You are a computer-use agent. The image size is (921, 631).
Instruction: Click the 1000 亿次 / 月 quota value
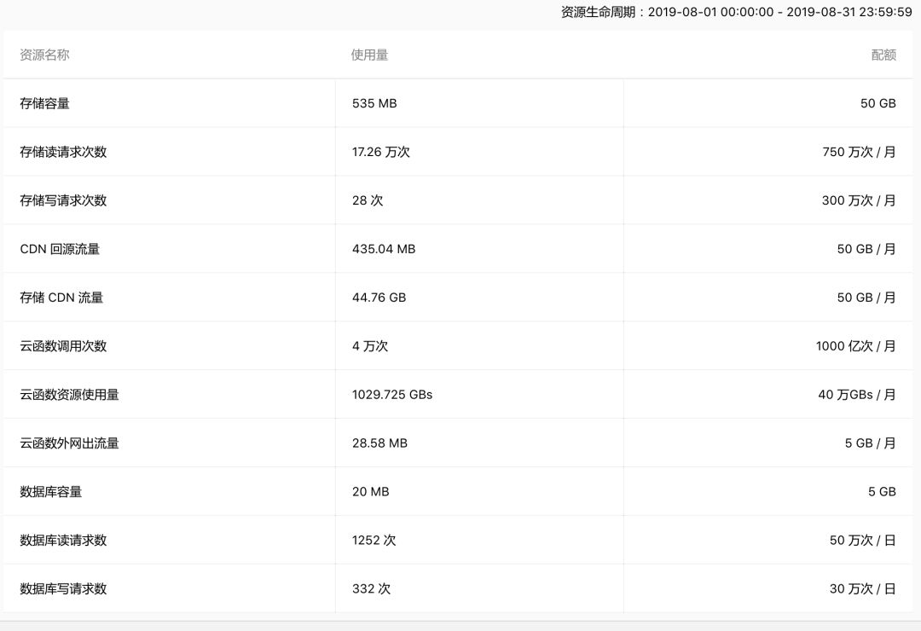[855, 346]
